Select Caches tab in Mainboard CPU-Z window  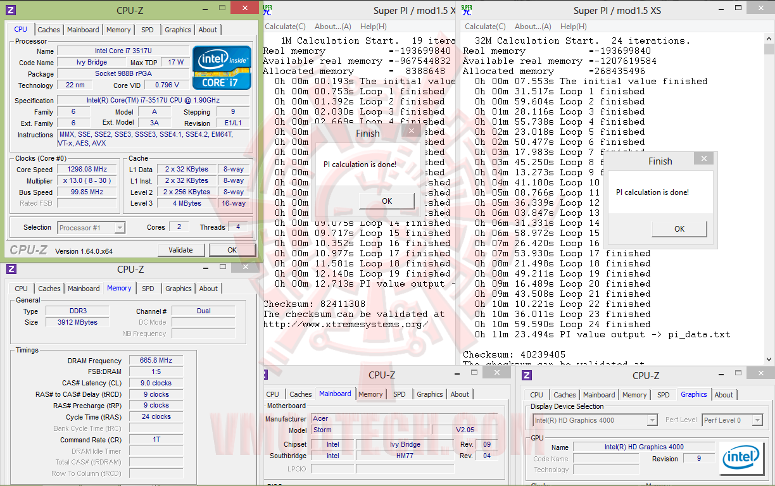coord(301,394)
